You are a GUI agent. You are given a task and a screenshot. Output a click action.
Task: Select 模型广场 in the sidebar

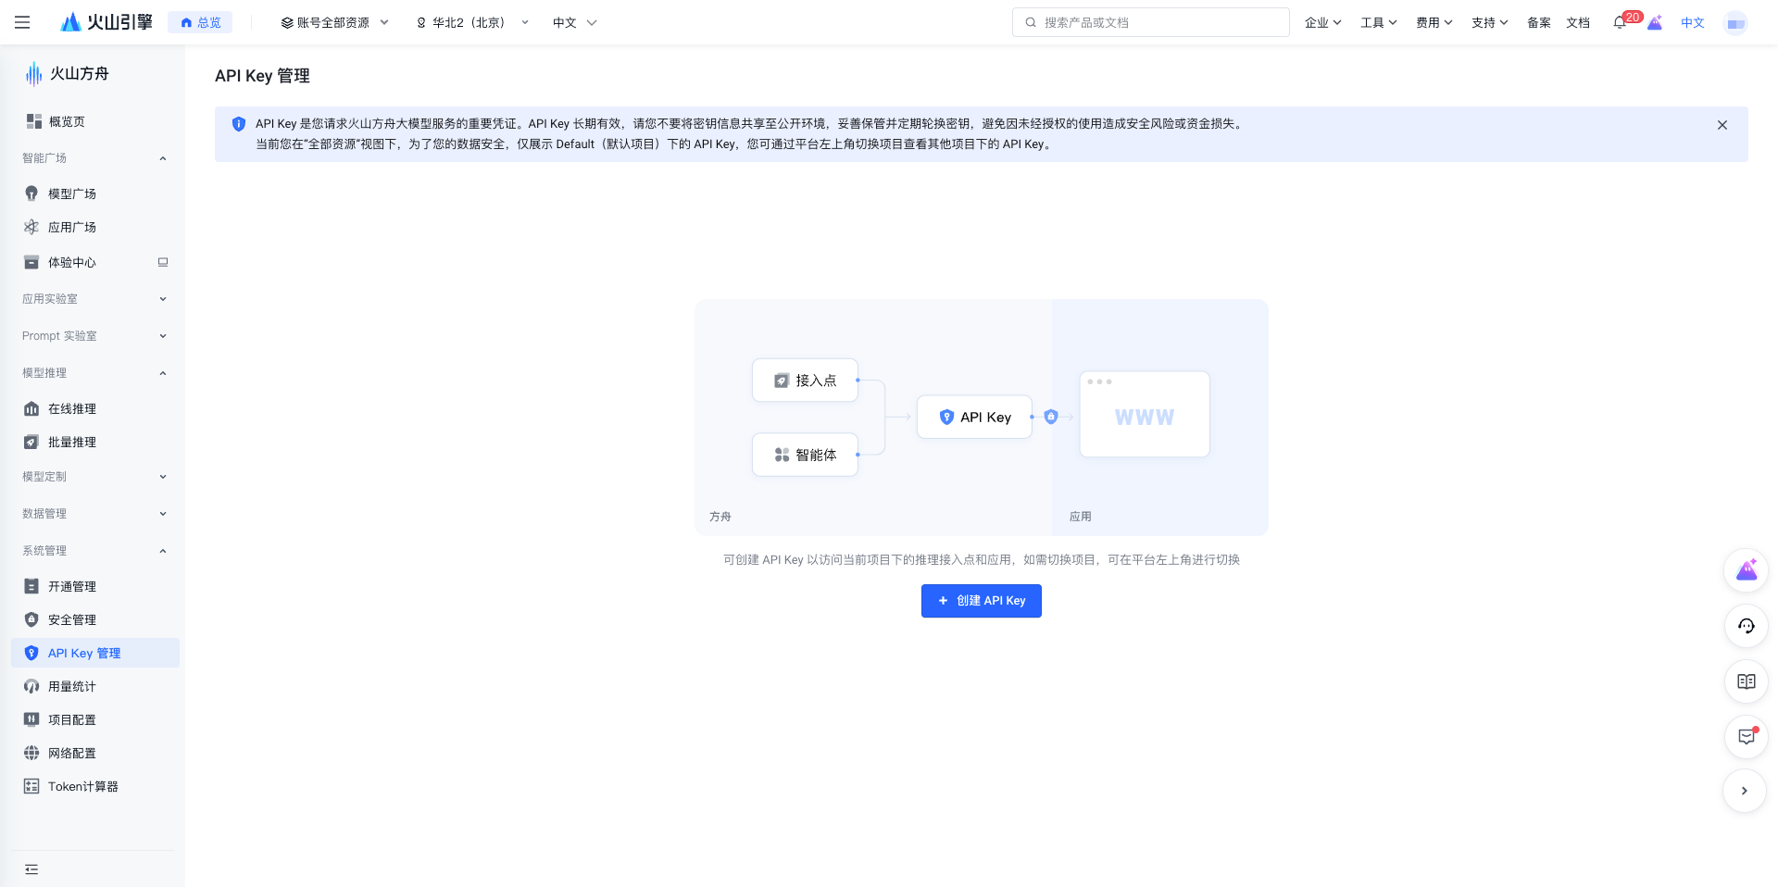click(72, 194)
